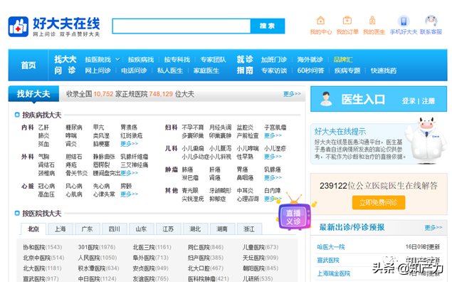Open 疾病专题 navigation link
This screenshot has height=282, width=452.
pos(347,70)
